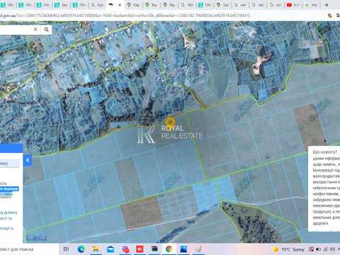The image size is (340, 255).
Task: Open the Photos app on the taskbar
Action: (183, 249)
